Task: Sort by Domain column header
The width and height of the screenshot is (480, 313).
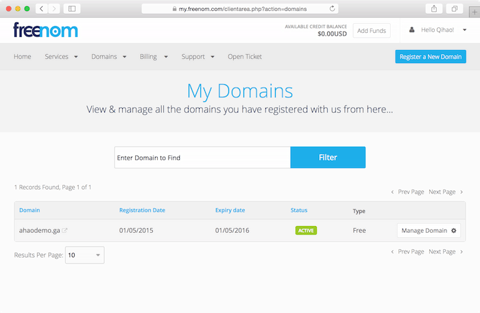Action: point(29,210)
